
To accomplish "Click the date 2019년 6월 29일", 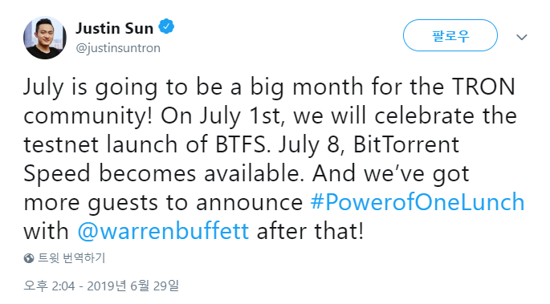I will 133,286.
